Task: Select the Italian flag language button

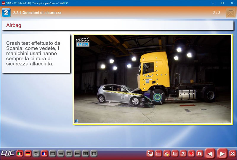Action: [x=20, y=153]
